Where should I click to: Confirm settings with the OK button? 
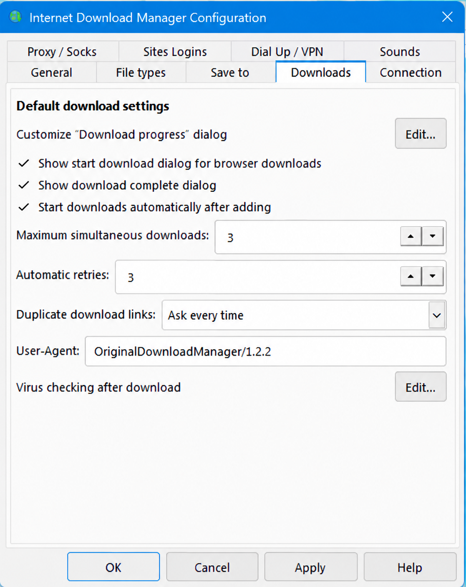click(113, 567)
